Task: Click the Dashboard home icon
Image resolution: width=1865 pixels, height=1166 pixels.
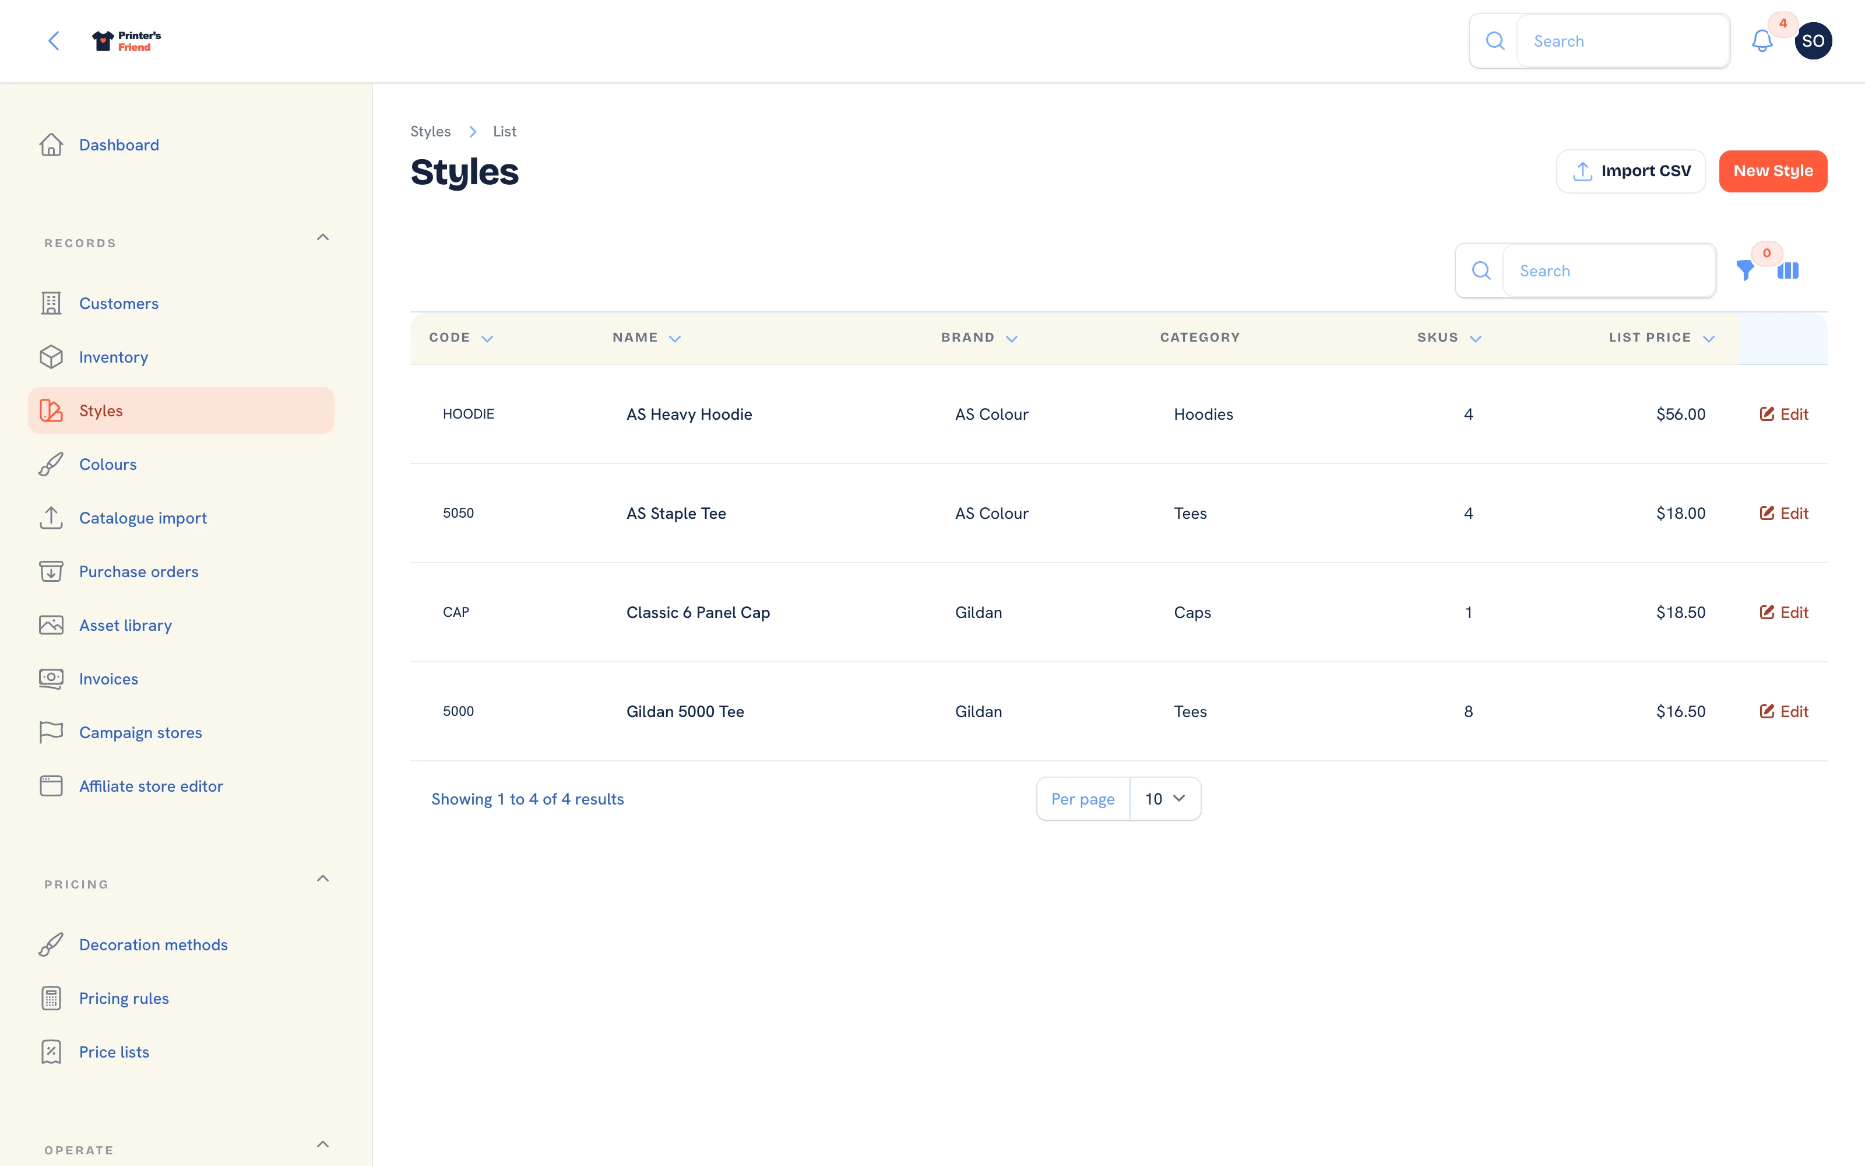Action: pyautogui.click(x=51, y=145)
